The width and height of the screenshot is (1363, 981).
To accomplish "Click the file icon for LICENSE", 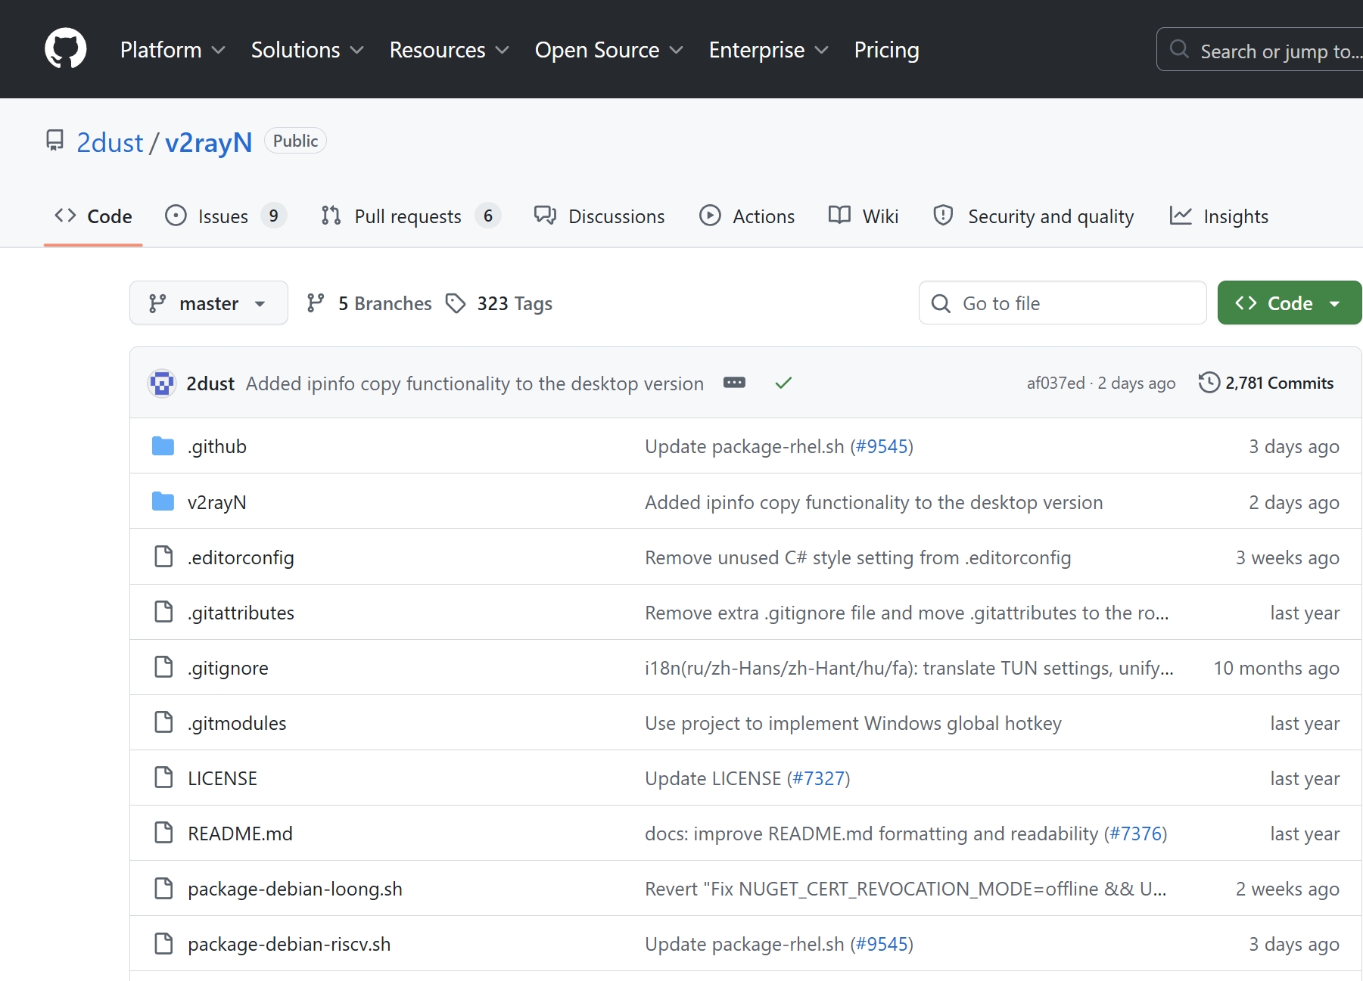I will [163, 778].
